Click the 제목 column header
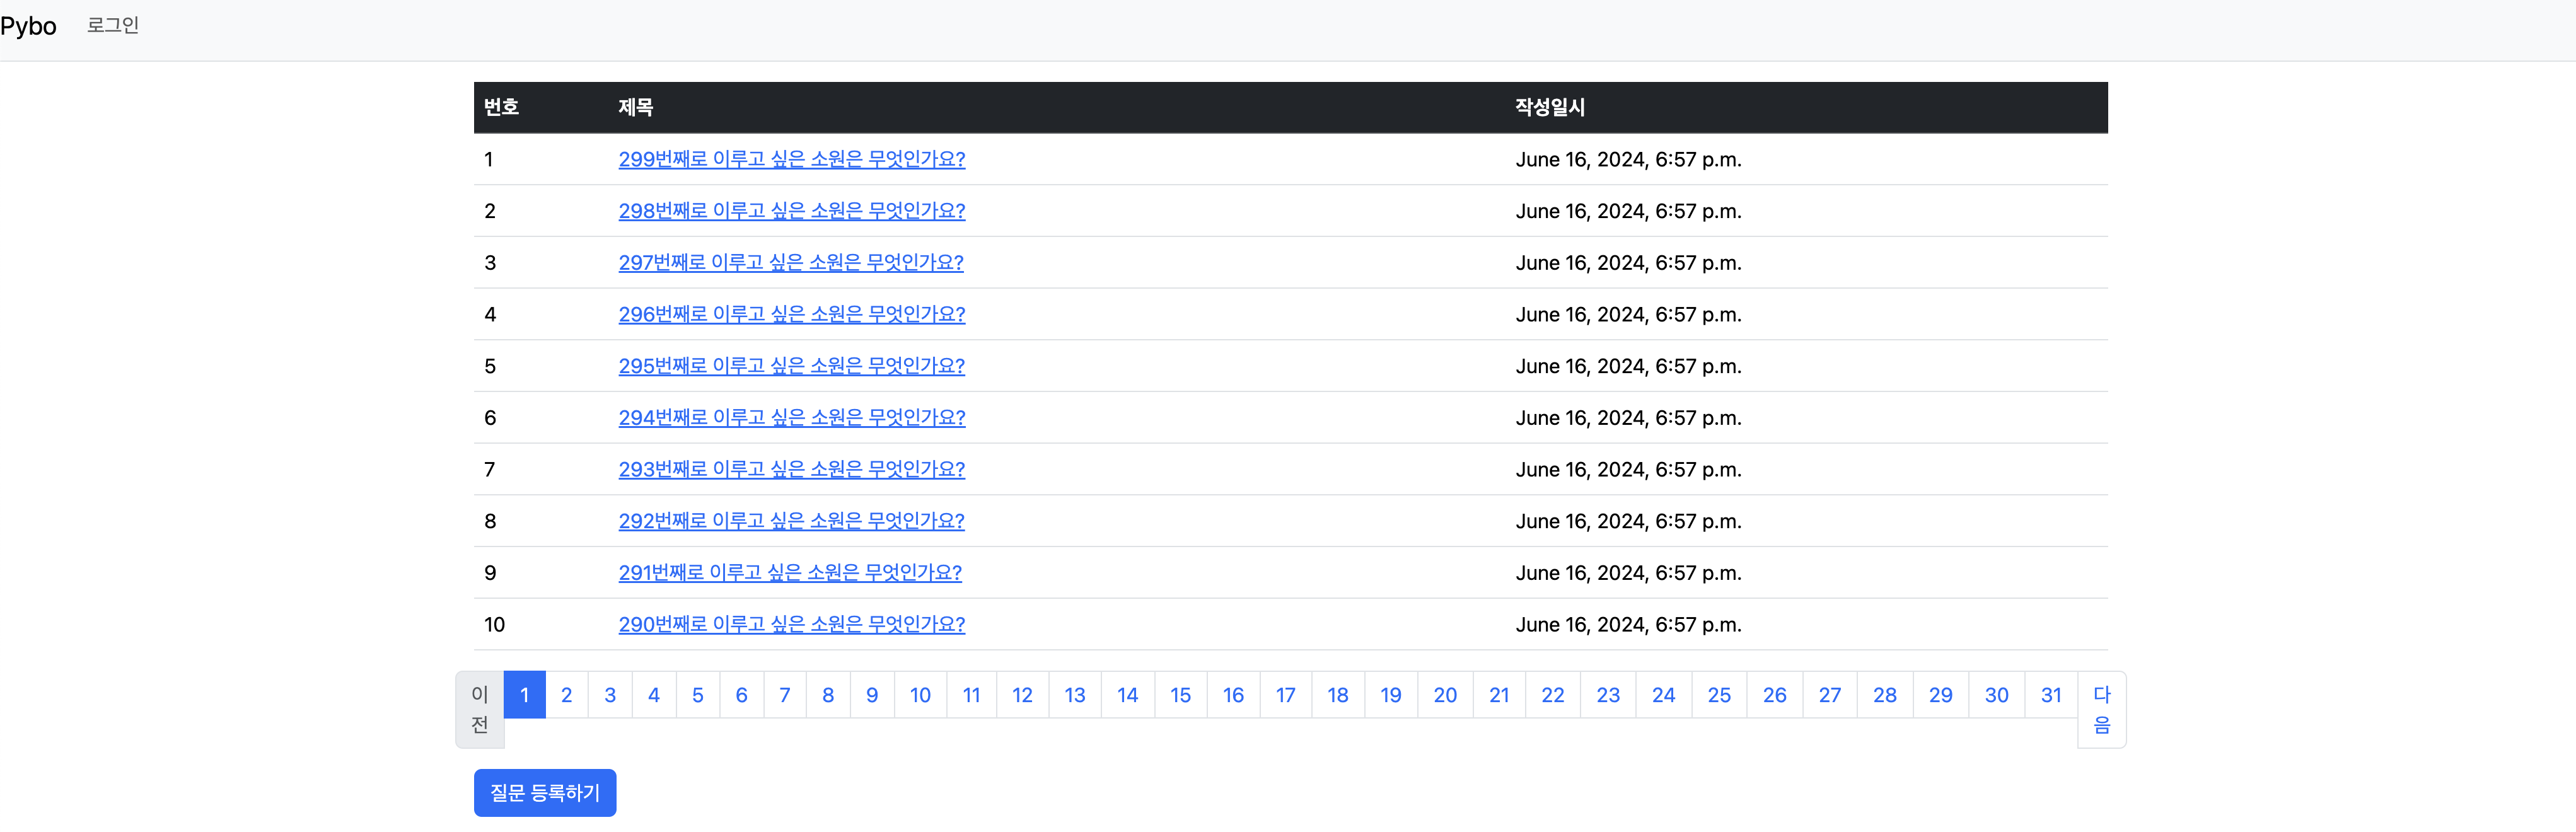Image resolution: width=2576 pixels, height=832 pixels. (x=635, y=107)
